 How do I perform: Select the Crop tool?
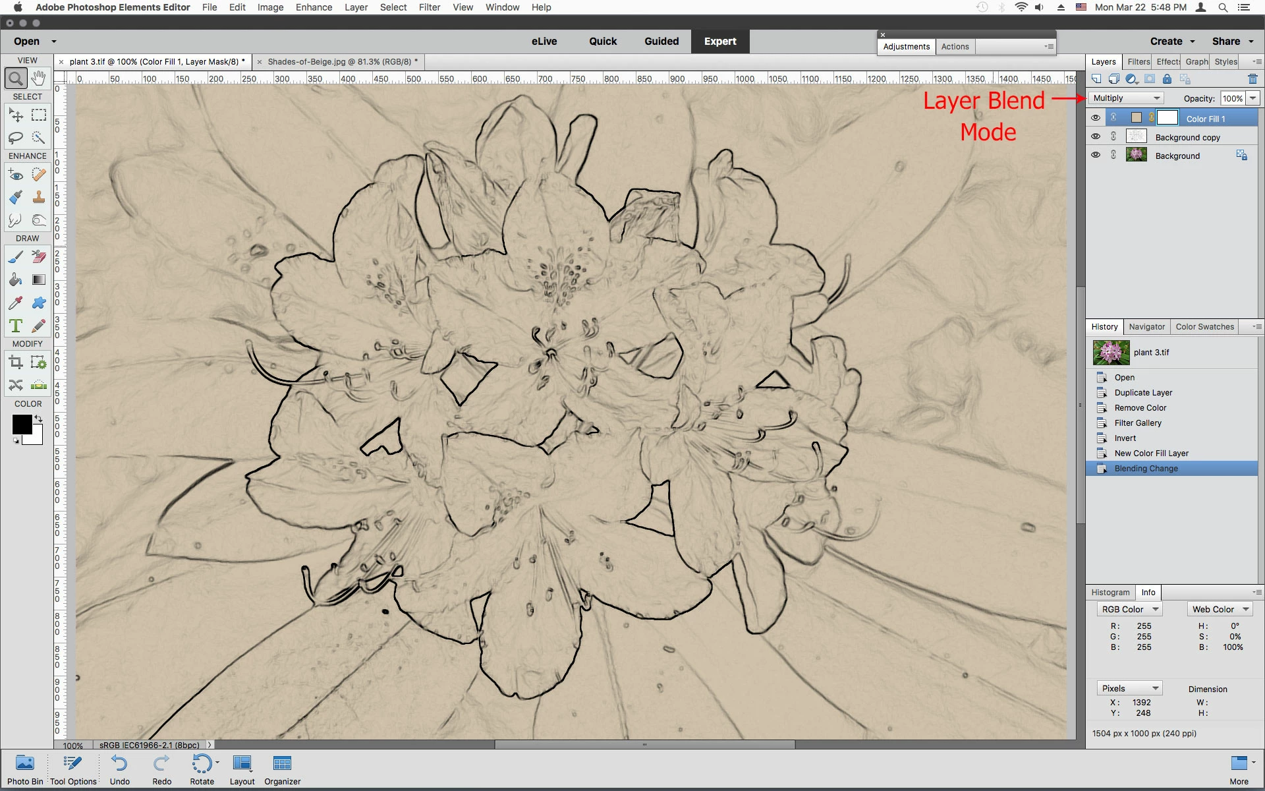16,362
